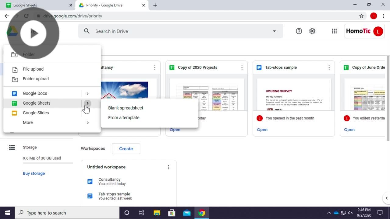The height and width of the screenshot is (219, 390).
Task: Open the Housing Survey document thumbnail
Action: pos(294,94)
